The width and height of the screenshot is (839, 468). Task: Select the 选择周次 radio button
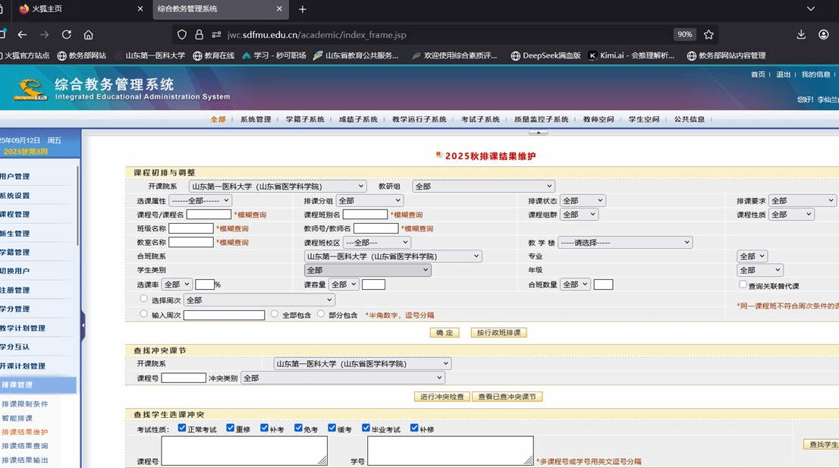tap(144, 299)
